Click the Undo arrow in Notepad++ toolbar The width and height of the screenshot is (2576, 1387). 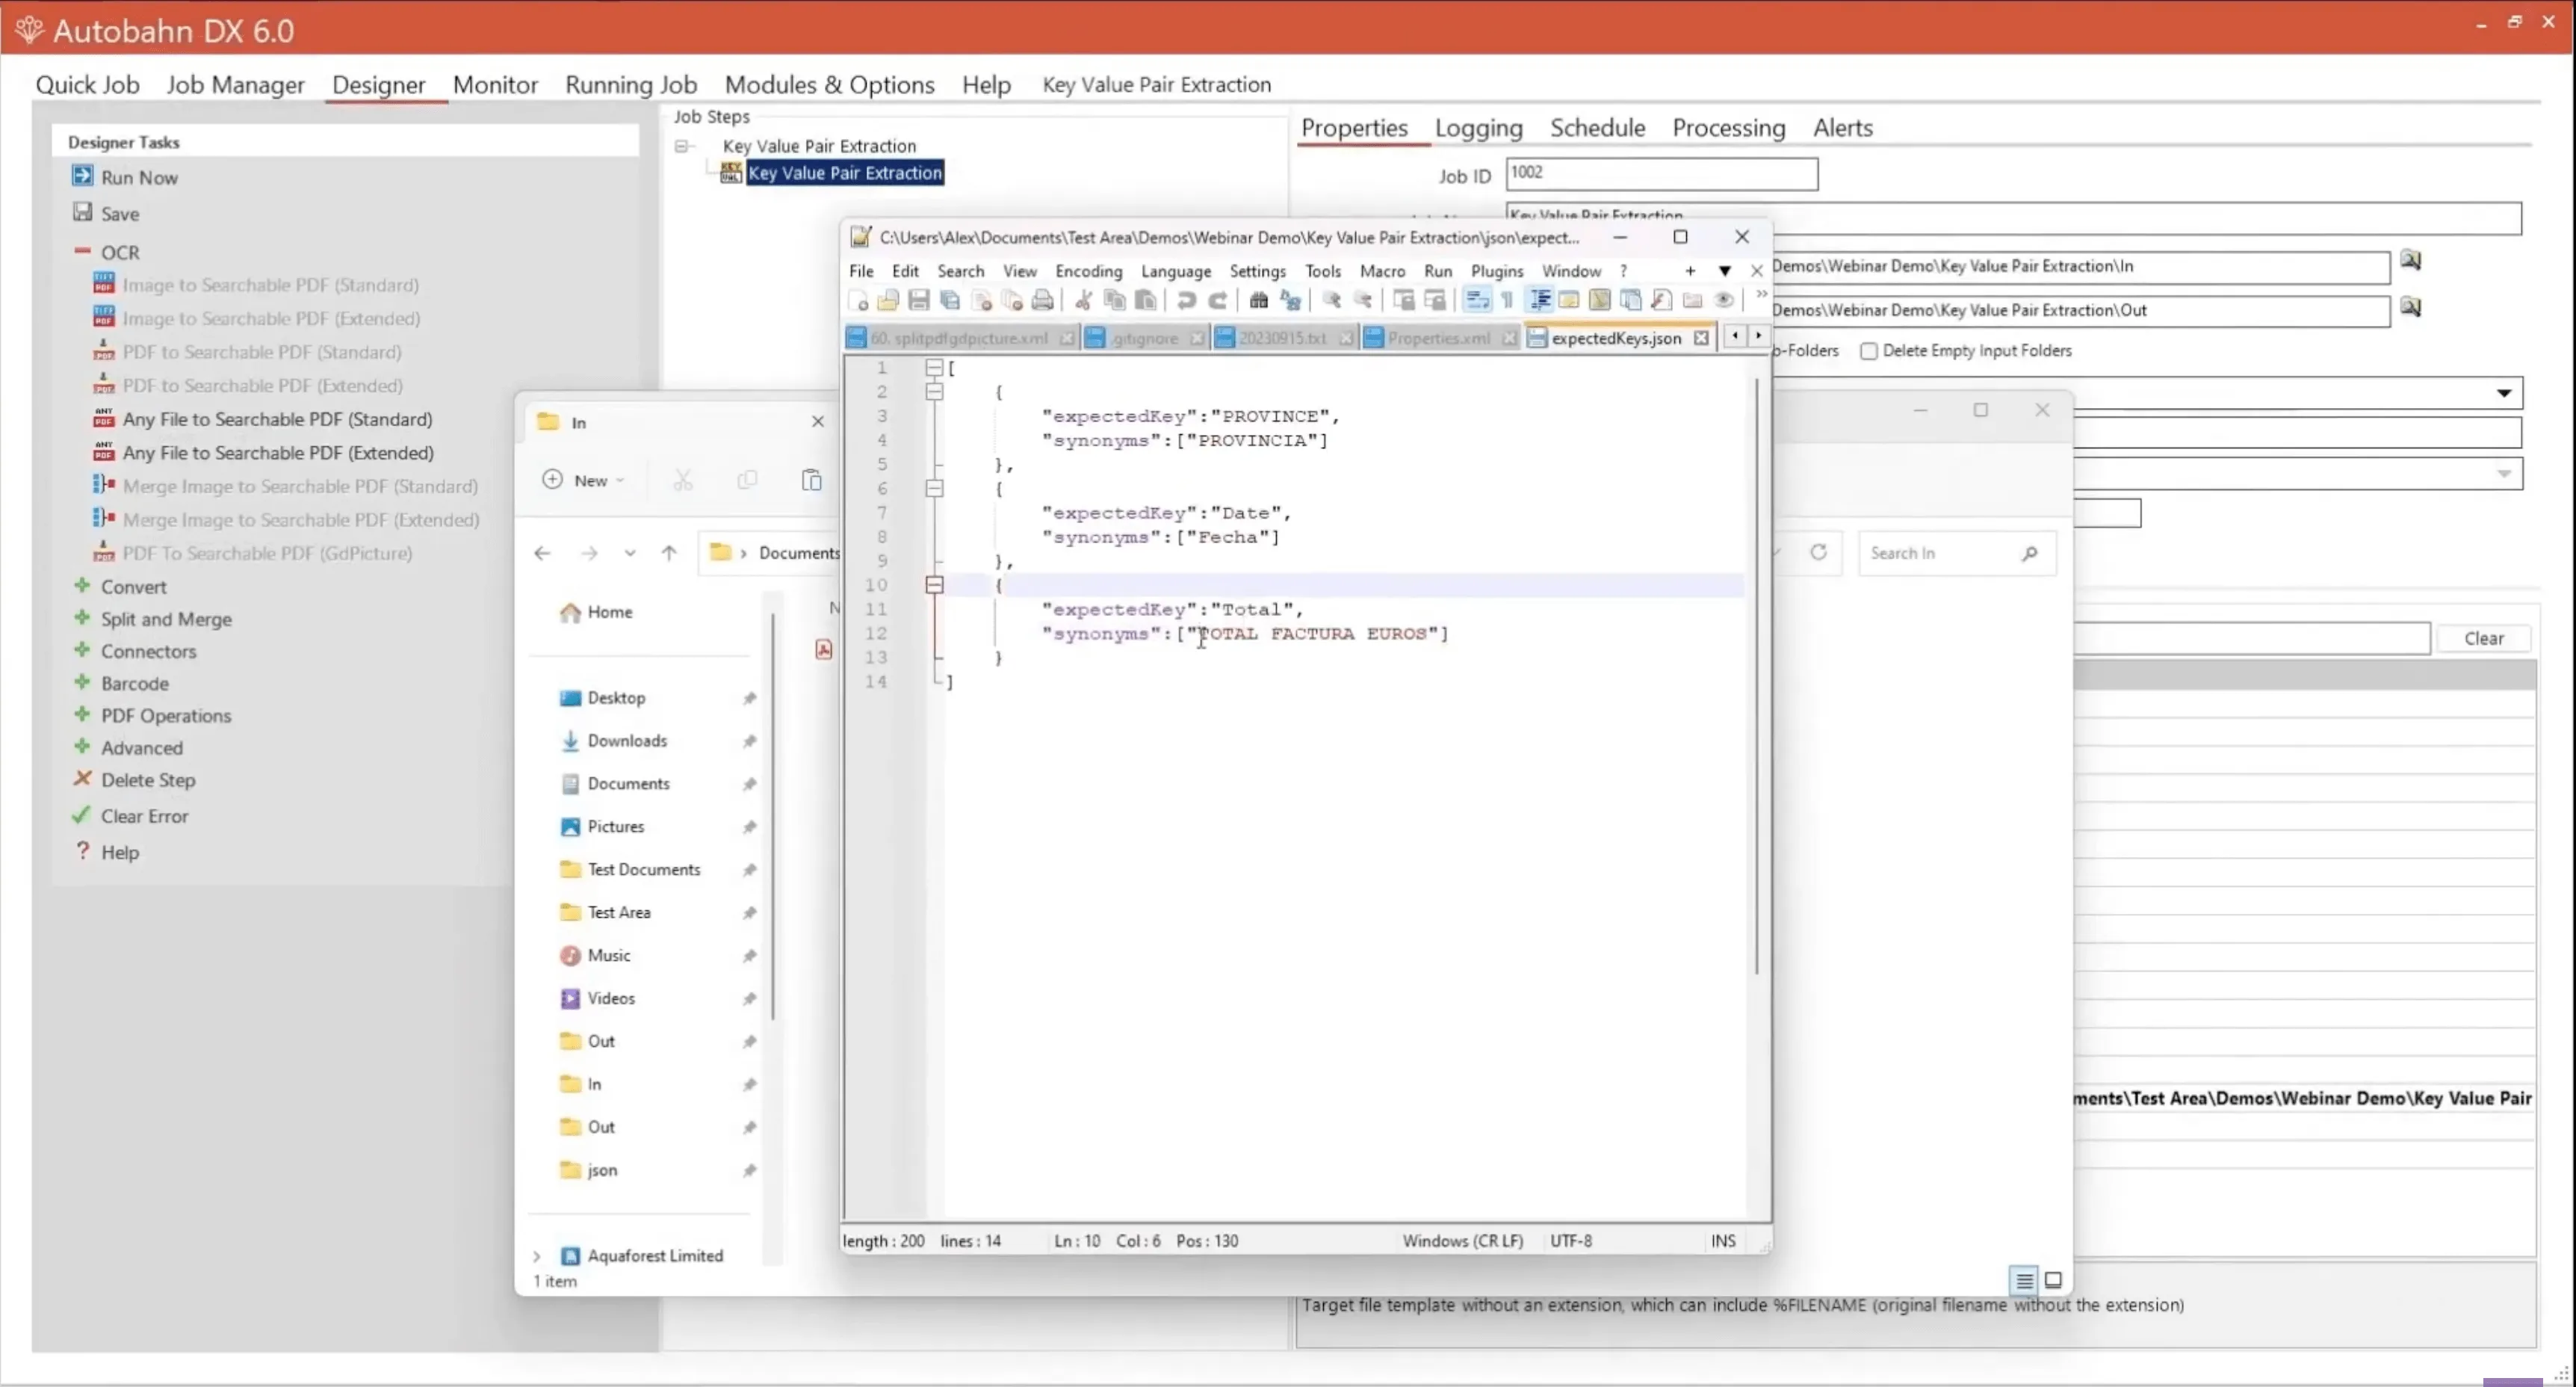pos(1187,300)
